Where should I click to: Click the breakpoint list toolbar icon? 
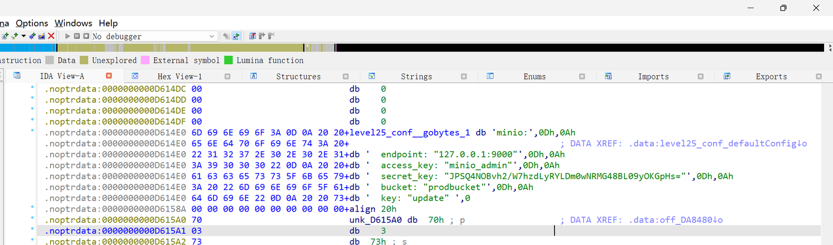tap(253, 36)
